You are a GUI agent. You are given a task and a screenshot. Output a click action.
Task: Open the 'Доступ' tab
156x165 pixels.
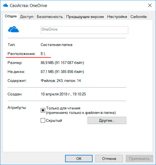tap(27, 17)
